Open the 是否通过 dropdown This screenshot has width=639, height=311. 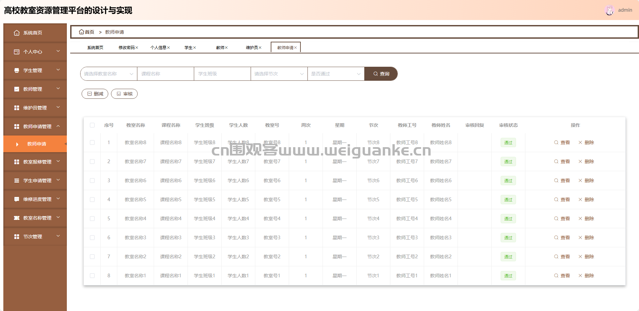[x=336, y=74]
